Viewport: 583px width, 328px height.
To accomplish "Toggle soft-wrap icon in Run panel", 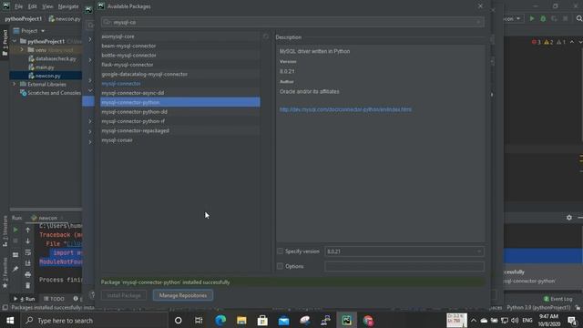I will [x=28, y=252].
